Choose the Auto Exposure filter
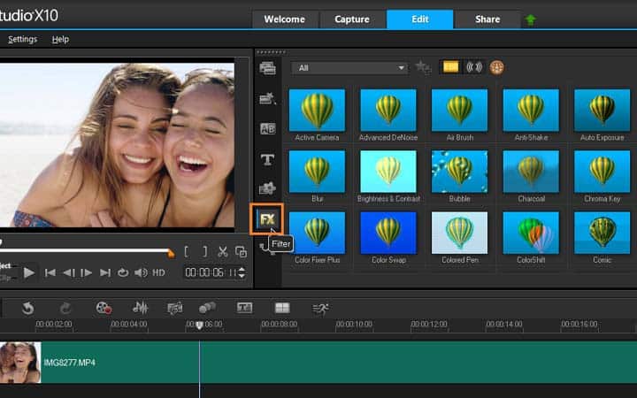This screenshot has width=637, height=398. click(x=602, y=110)
